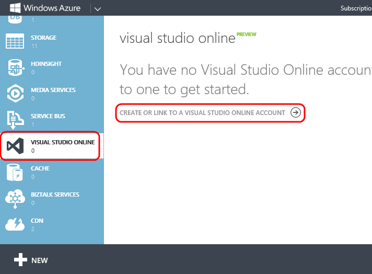Open the Subscriptions menu in the header
Screen dimensions: 372x274
pos(356,8)
